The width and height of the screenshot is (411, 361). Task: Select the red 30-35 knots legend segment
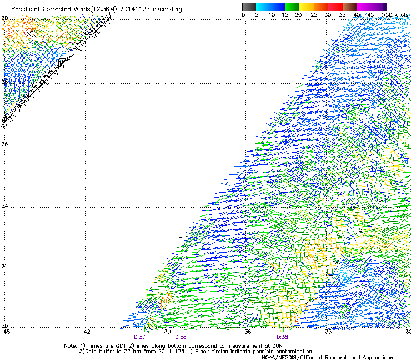point(335,7)
